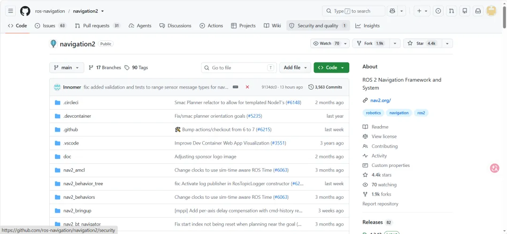Viewport: 507px width, 234px height.
Task: Expand the Star lists dropdown arrow
Action: point(447,43)
